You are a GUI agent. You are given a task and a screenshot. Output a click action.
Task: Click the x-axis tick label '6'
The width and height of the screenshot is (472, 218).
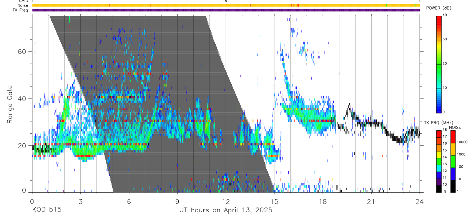129,201
